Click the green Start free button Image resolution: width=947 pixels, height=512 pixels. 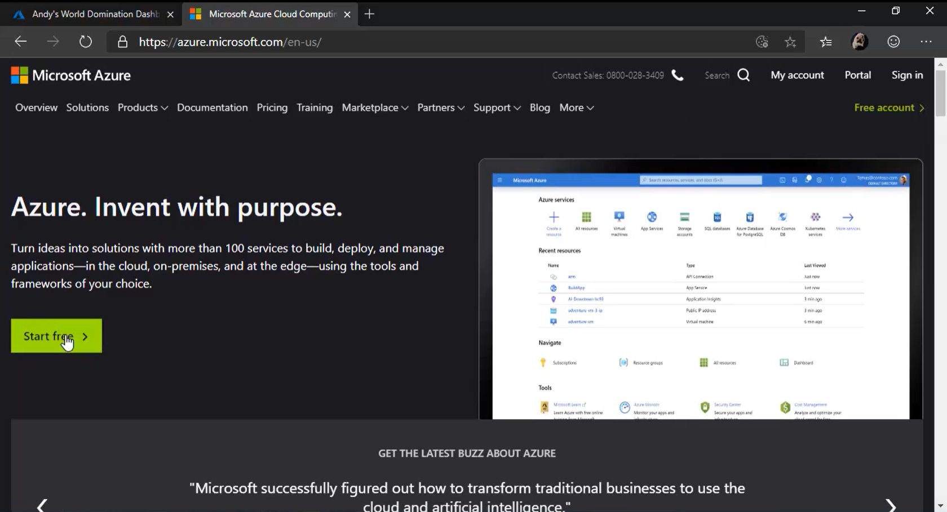click(56, 336)
